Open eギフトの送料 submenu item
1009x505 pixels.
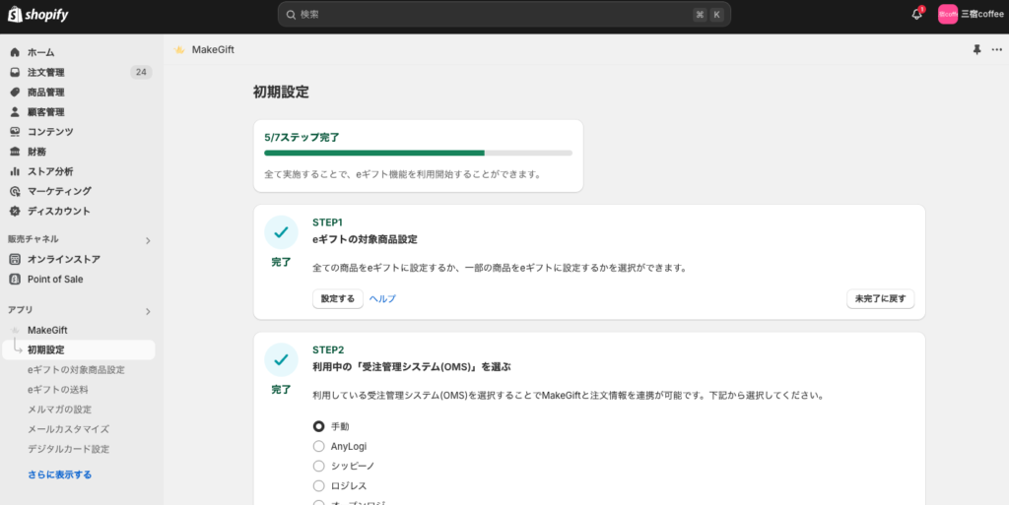tap(58, 390)
